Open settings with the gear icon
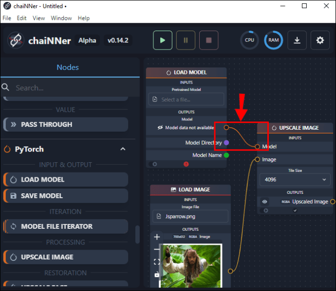This screenshot has height=291, width=336. 320,40
